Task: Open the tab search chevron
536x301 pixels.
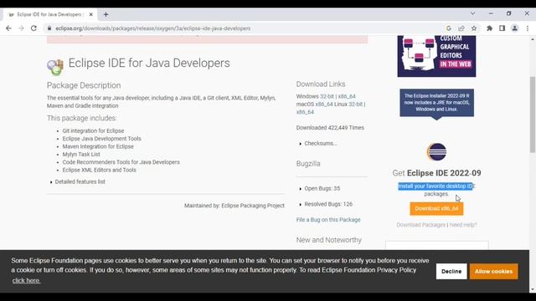Action: tap(472, 13)
